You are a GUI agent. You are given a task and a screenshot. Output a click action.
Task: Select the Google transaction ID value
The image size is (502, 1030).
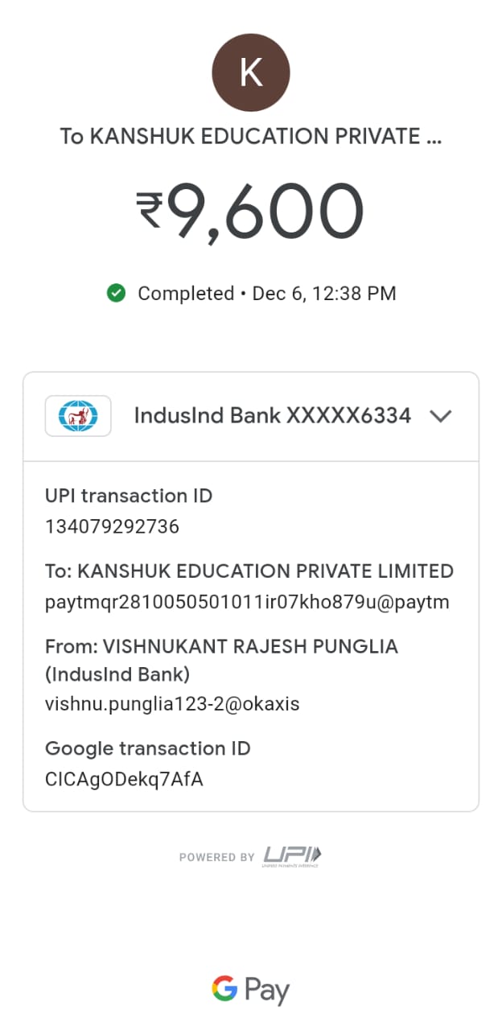pyautogui.click(x=124, y=780)
